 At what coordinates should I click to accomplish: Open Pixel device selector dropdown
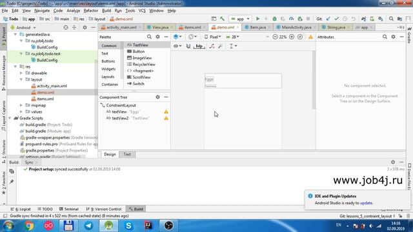[213, 37]
